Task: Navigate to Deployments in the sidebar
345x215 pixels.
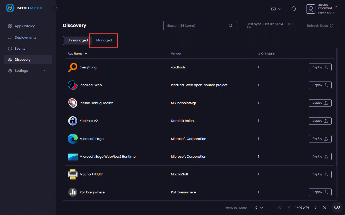Action: [25, 38]
